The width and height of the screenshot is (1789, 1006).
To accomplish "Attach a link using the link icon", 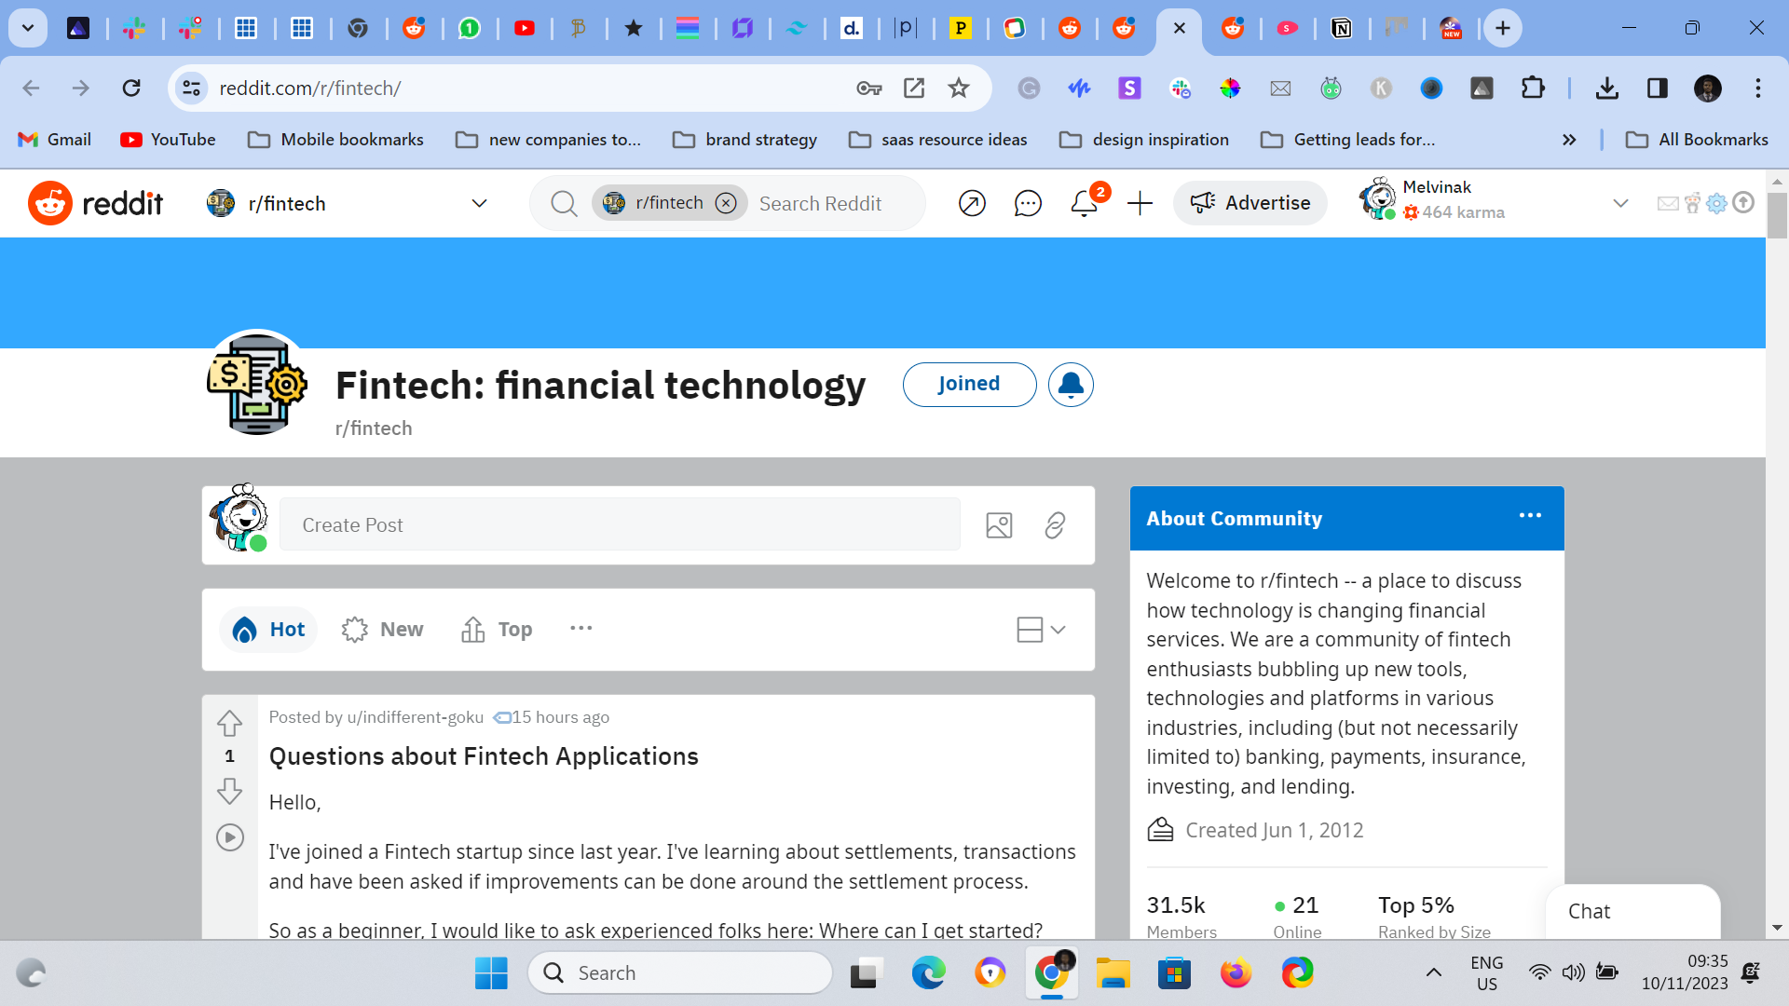I will [x=1055, y=525].
